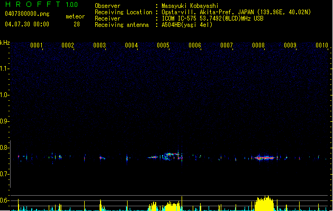Click the HROFFT 1.0.0 title text

tap(41, 4)
